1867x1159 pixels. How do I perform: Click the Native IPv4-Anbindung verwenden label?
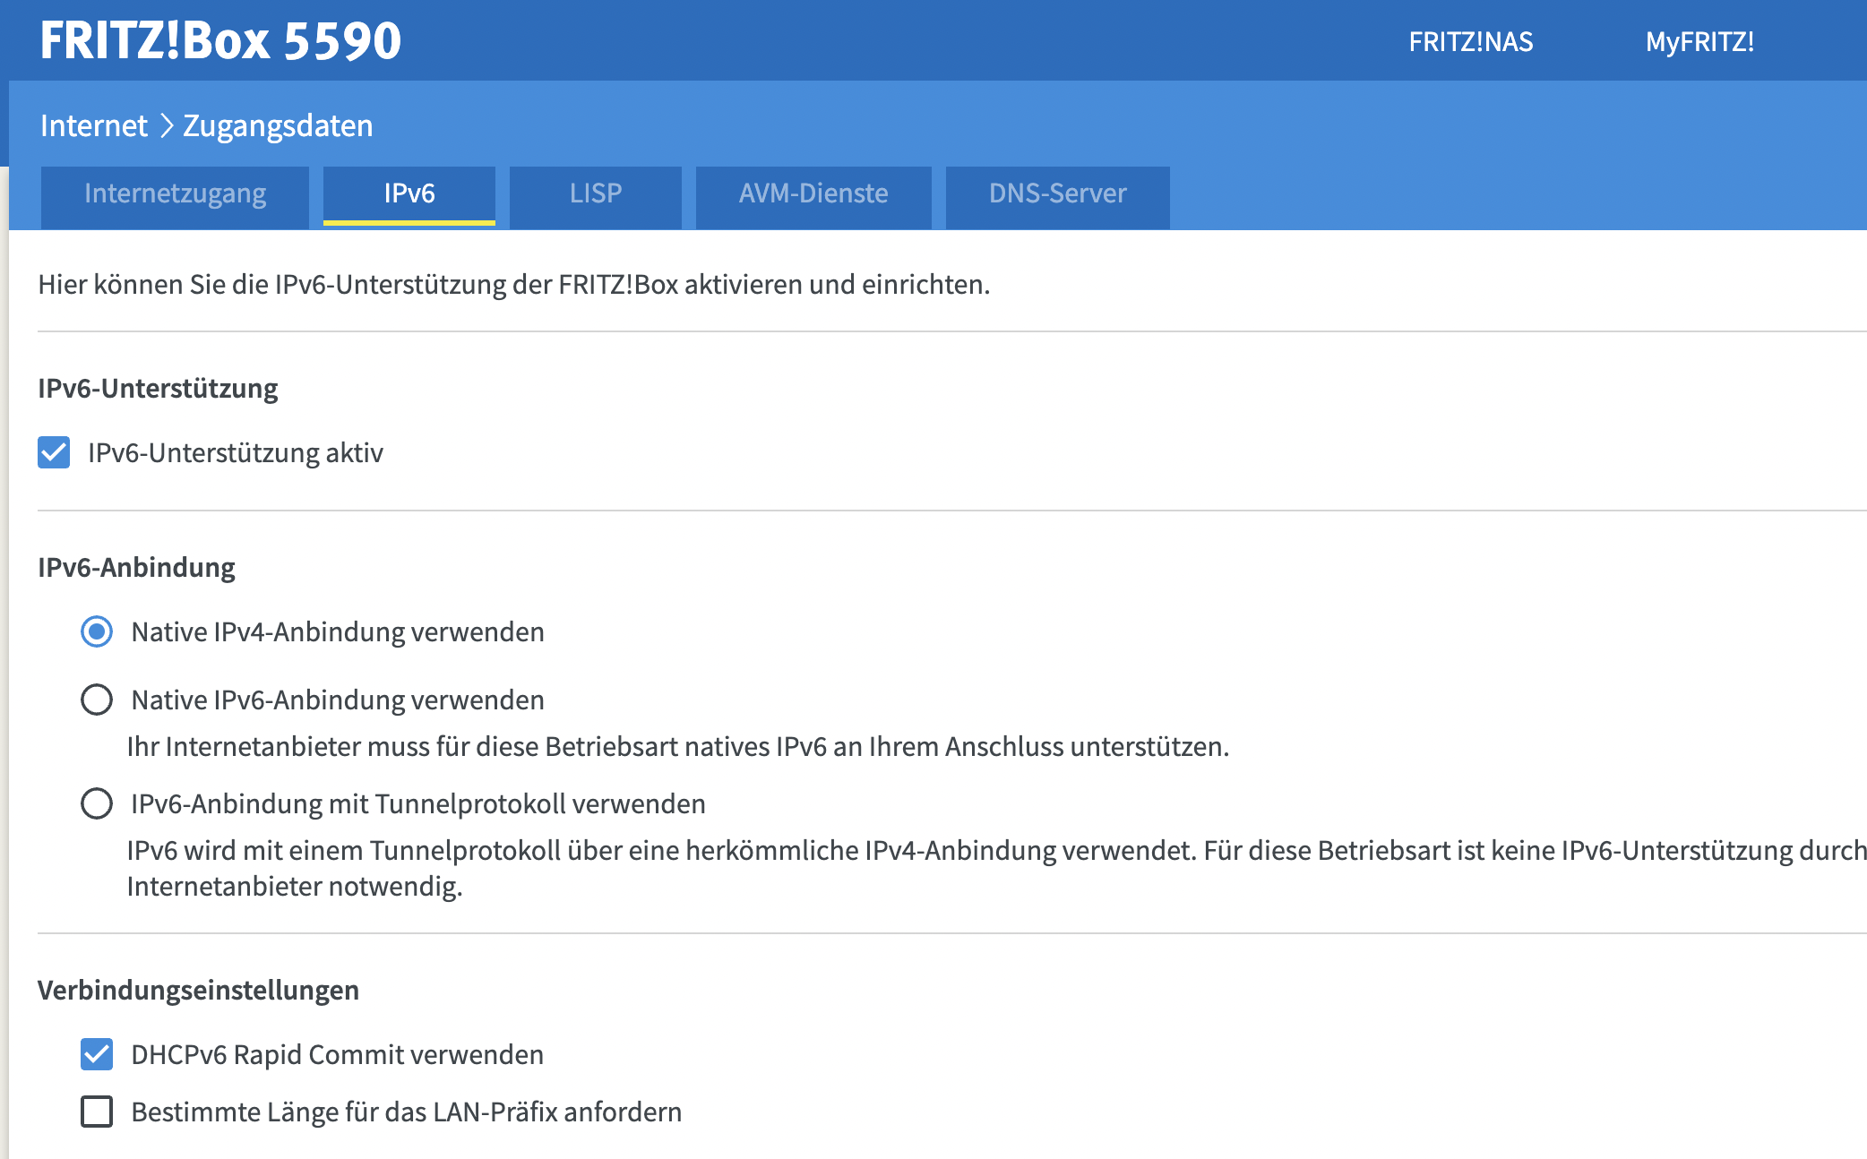click(338, 632)
